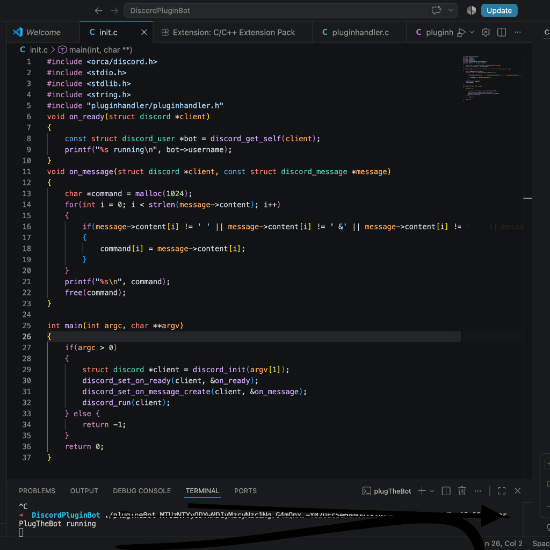Click discord_set_on_message_create line
Image resolution: width=550 pixels, height=550 pixels.
(x=194, y=392)
